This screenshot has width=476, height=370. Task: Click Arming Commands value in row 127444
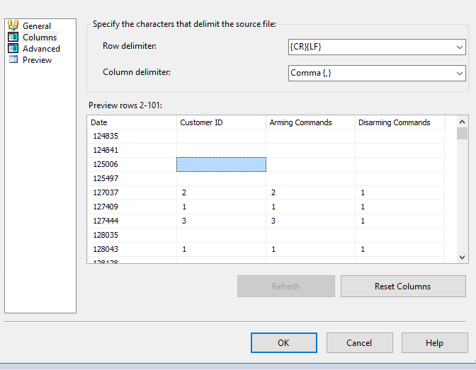click(x=310, y=221)
